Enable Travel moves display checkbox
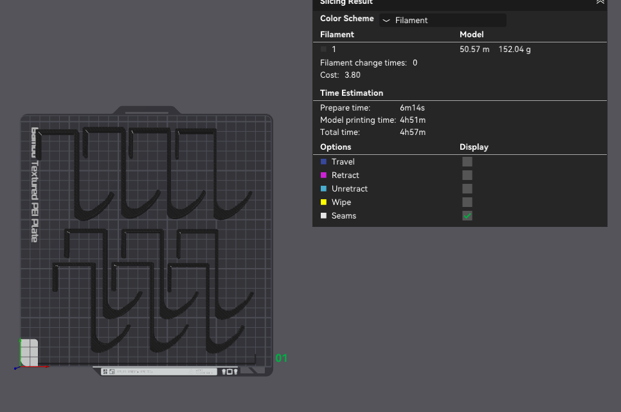 point(467,161)
